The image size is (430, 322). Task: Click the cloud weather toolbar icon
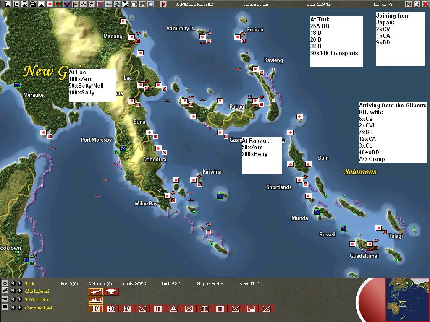[151, 4]
